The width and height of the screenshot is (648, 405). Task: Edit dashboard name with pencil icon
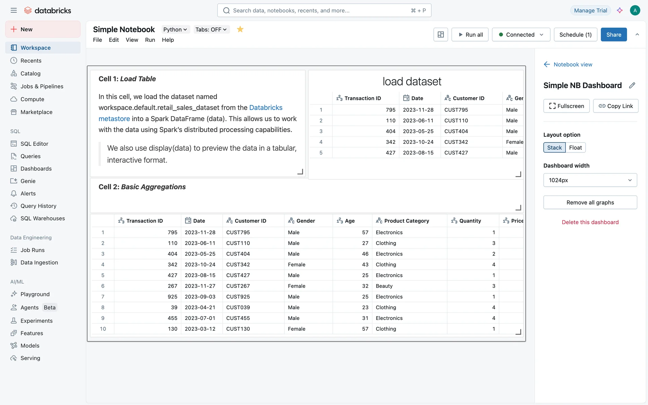632,85
